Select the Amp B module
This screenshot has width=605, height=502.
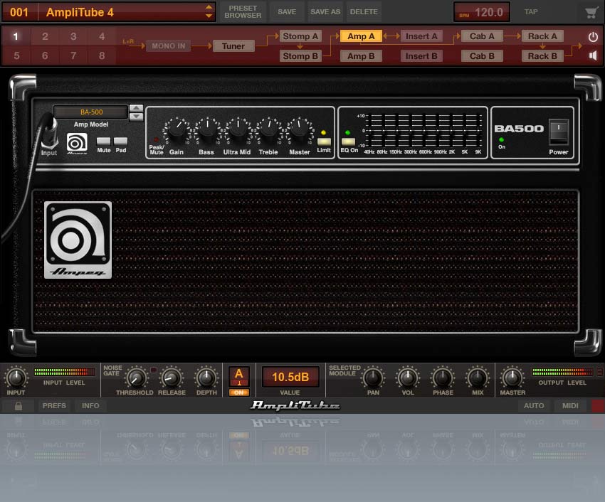(x=361, y=56)
